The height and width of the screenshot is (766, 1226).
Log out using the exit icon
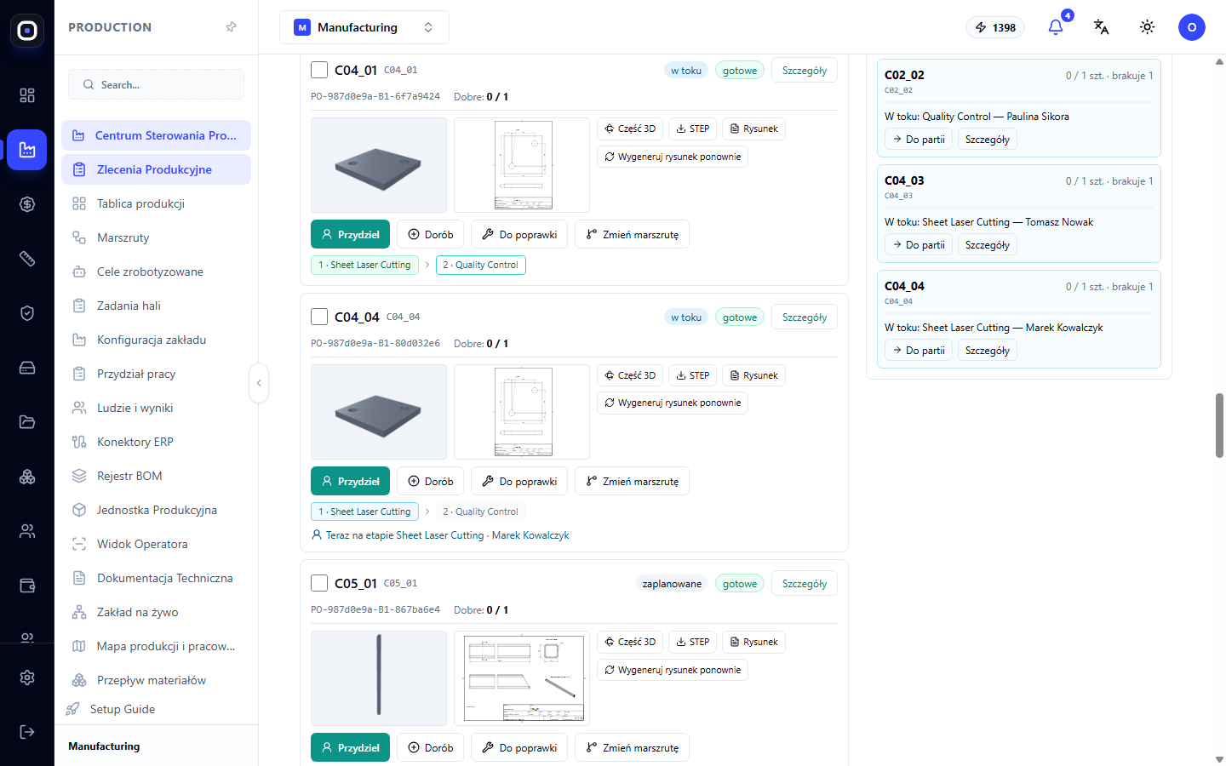pyautogui.click(x=27, y=732)
